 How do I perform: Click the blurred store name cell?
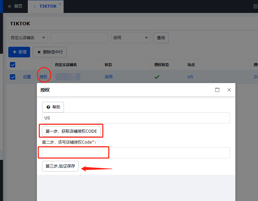tap(68, 77)
